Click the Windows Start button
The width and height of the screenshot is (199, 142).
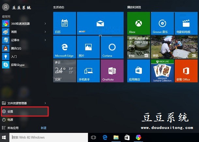click(x=4, y=137)
